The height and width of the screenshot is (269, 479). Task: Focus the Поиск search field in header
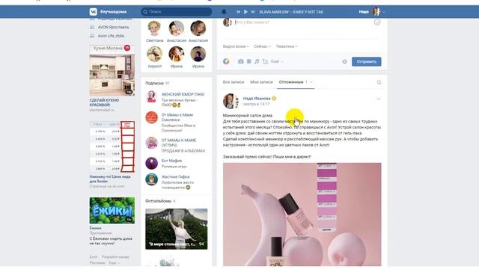pyautogui.click(x=177, y=12)
